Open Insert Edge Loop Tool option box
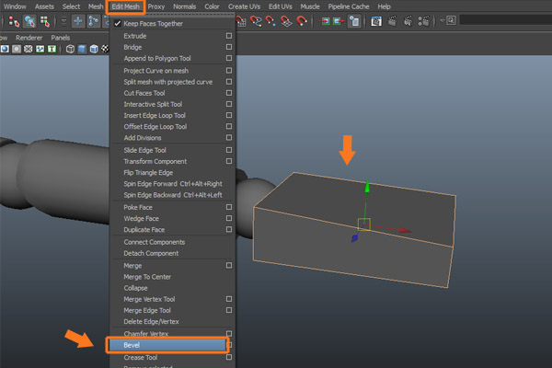 229,116
